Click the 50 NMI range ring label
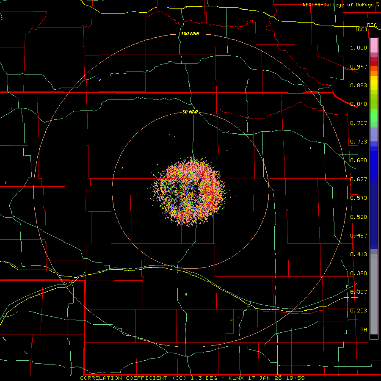Screen dimensions: 381x381 [x=190, y=112]
